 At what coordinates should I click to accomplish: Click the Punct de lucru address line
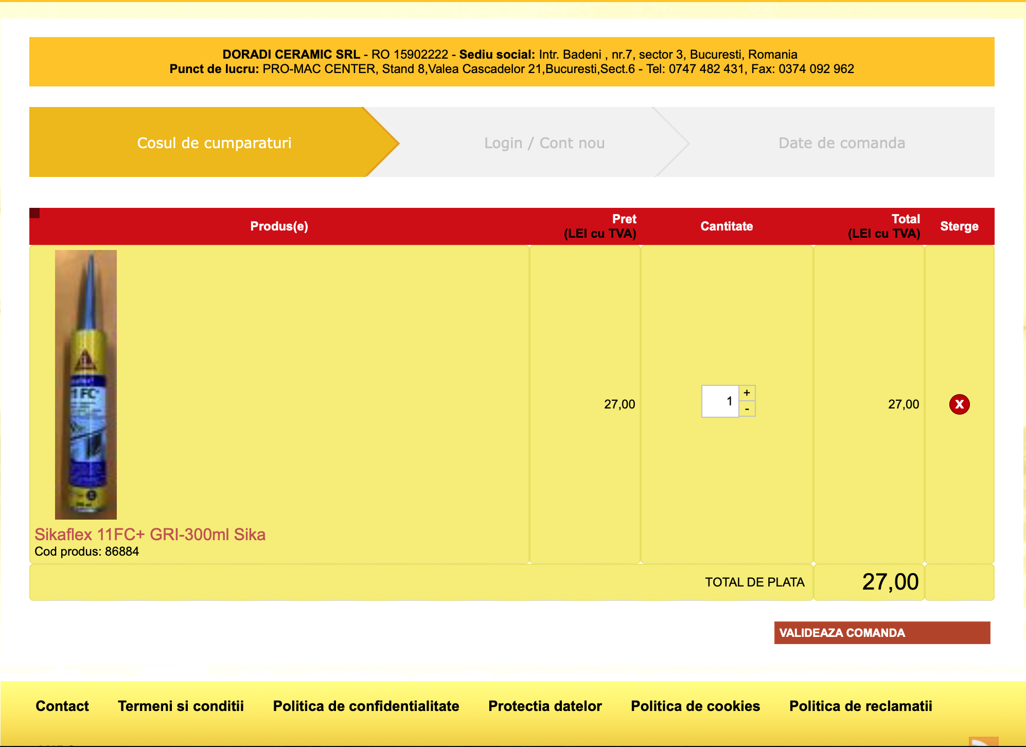pyautogui.click(x=511, y=69)
